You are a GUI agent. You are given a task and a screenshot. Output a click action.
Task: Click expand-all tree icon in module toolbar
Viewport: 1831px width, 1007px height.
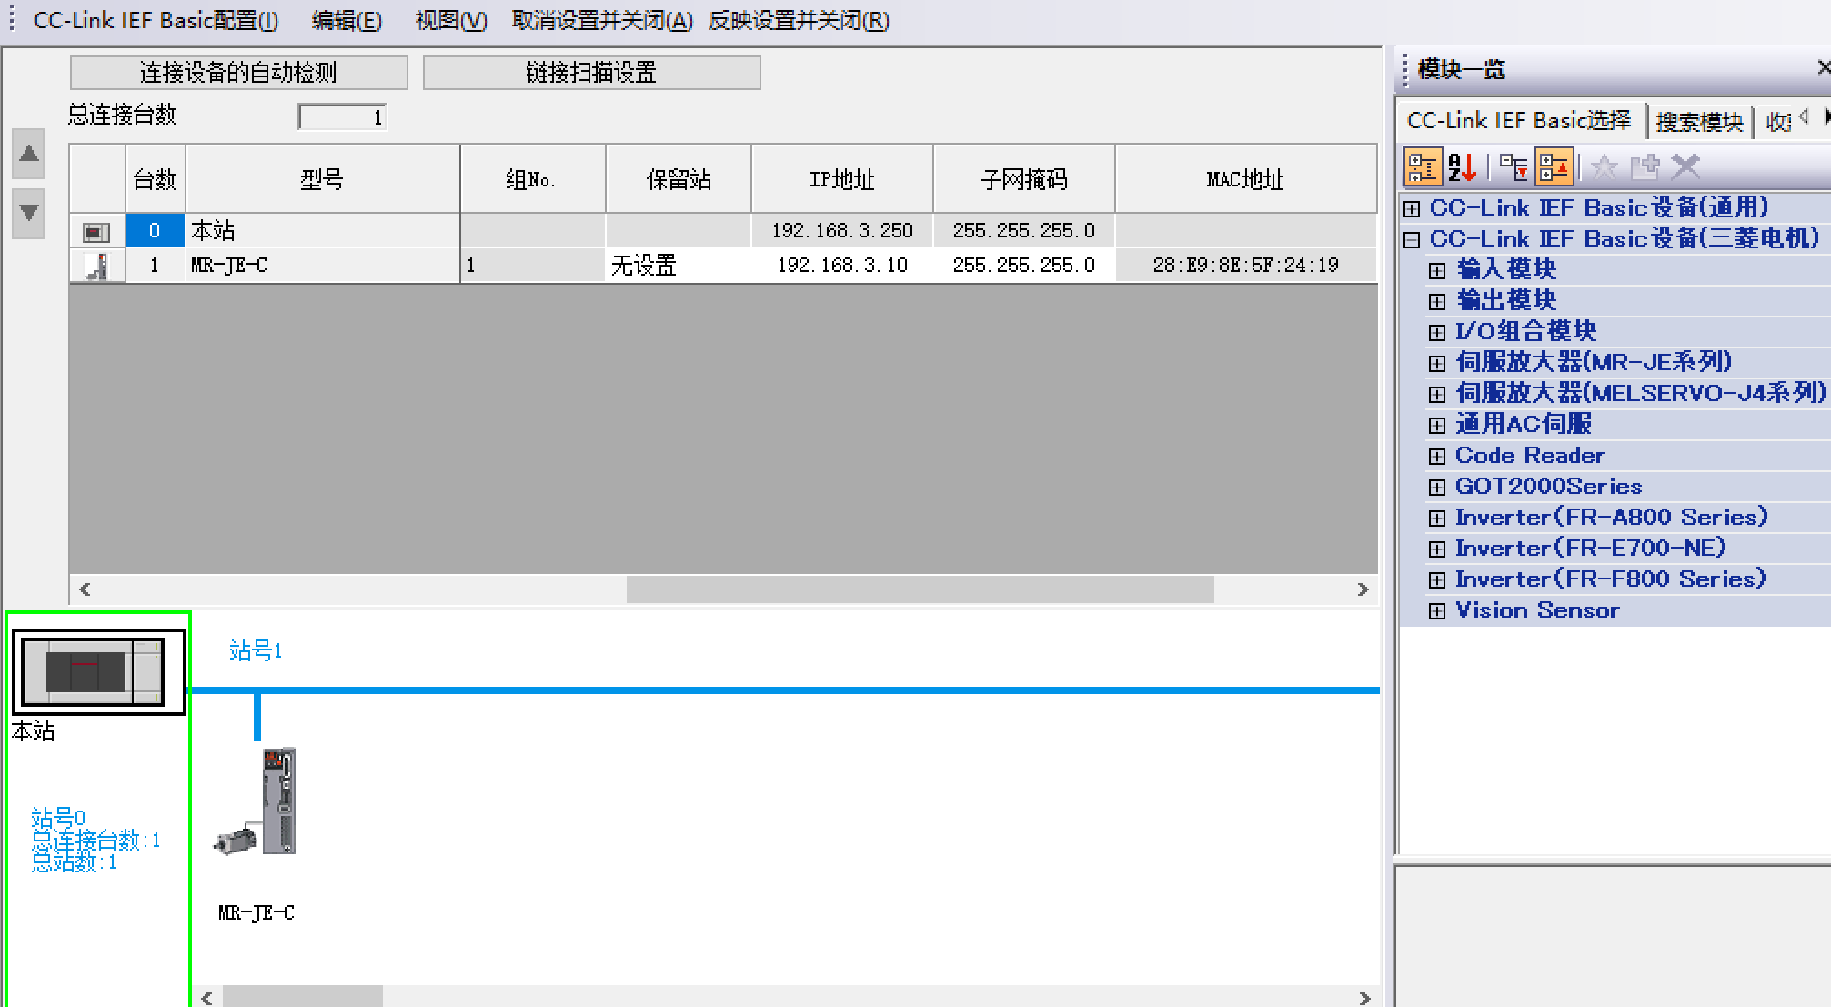[x=1514, y=167]
